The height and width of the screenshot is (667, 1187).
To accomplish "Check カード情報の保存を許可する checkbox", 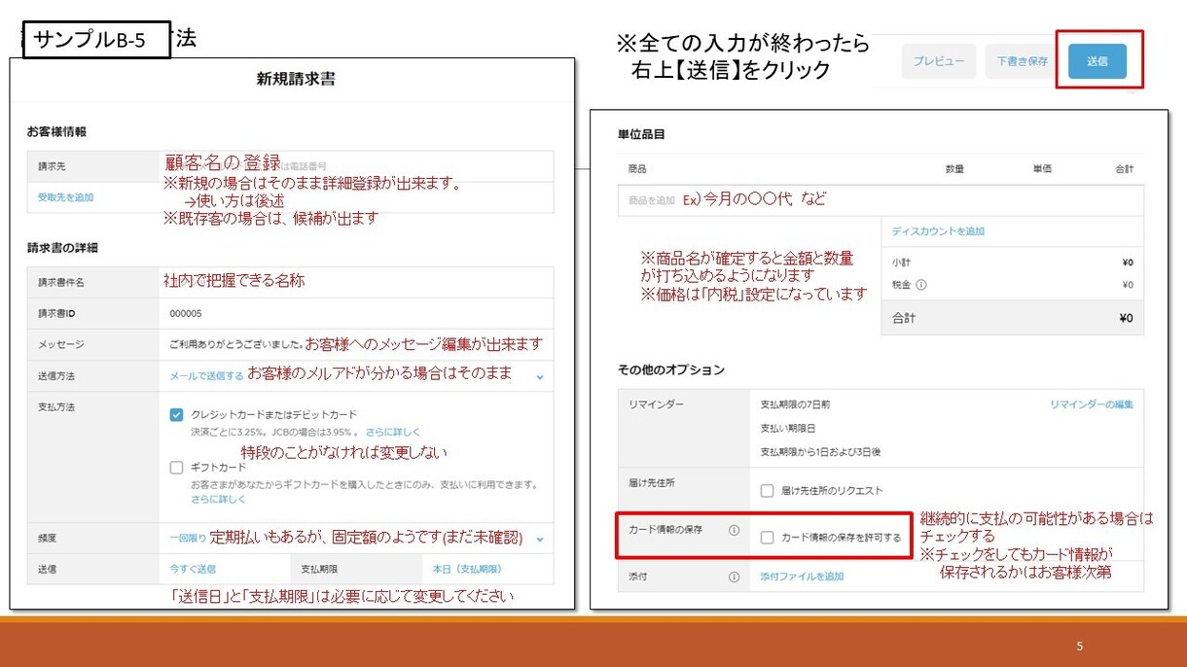I will (x=767, y=537).
